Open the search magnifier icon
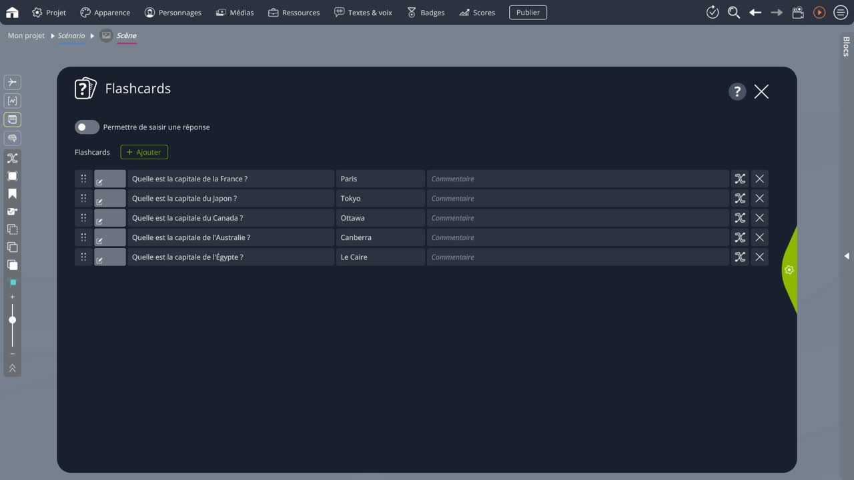The image size is (854, 480). coord(734,12)
